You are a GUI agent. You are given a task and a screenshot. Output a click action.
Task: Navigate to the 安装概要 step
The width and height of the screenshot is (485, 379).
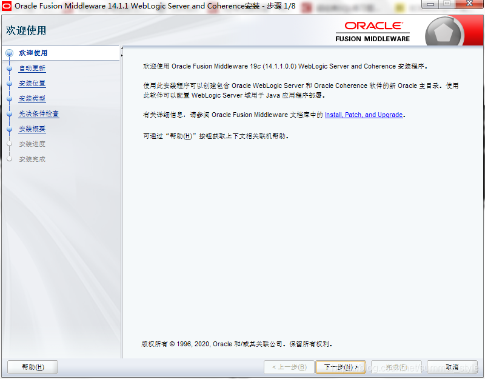[x=32, y=129]
